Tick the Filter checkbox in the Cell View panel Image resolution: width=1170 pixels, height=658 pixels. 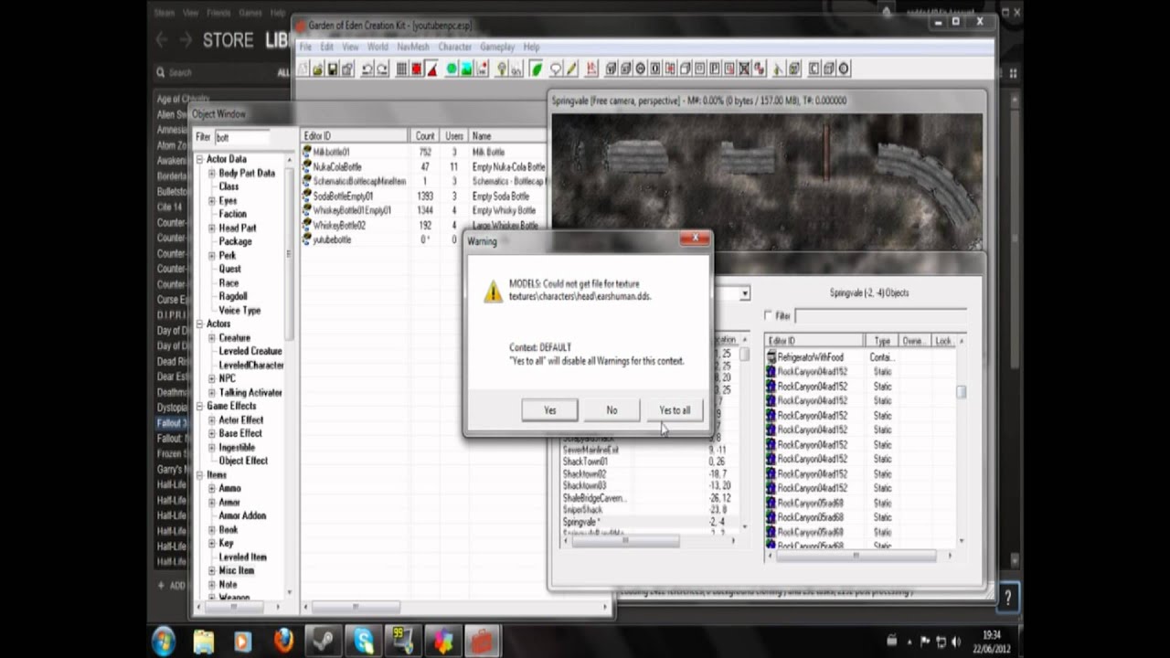click(x=769, y=315)
